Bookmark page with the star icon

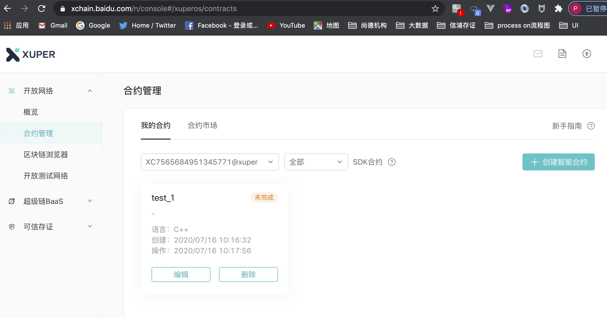point(435,9)
